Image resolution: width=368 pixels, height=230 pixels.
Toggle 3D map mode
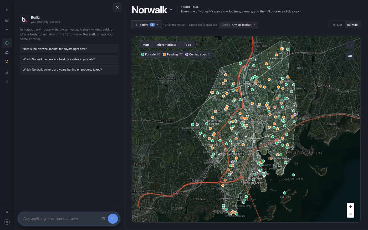coord(350,56)
